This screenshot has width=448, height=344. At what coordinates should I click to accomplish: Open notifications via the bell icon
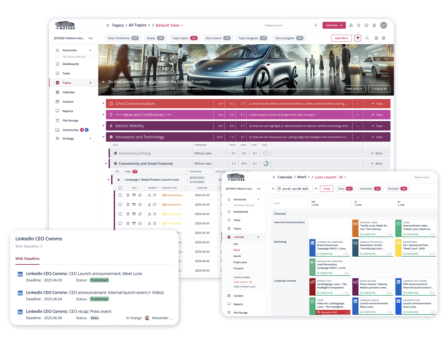(x=358, y=25)
